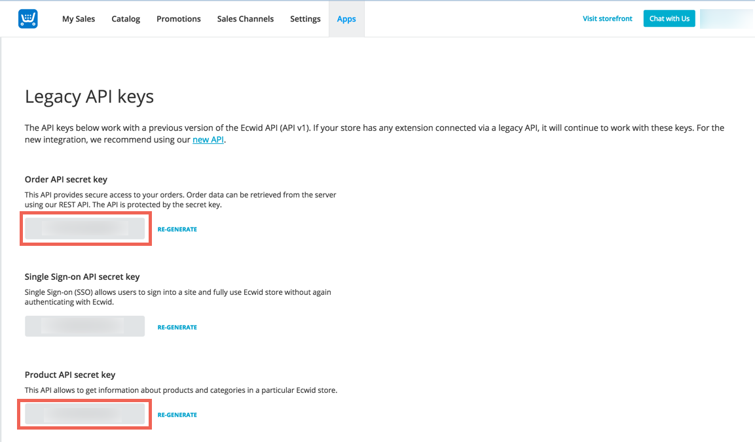
Task: Open the Catalog menu
Action: (126, 19)
